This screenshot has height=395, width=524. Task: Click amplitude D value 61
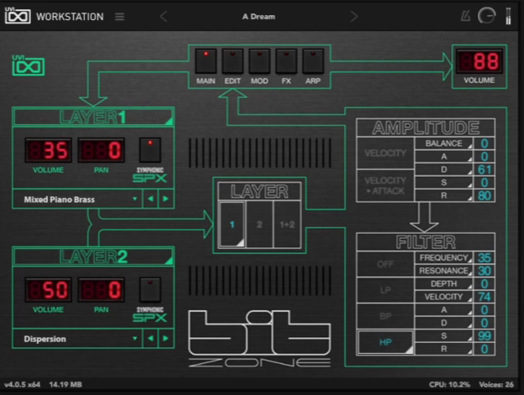pos(485,169)
